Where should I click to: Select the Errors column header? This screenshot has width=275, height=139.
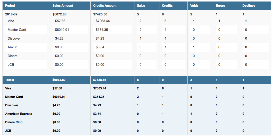point(220,6)
